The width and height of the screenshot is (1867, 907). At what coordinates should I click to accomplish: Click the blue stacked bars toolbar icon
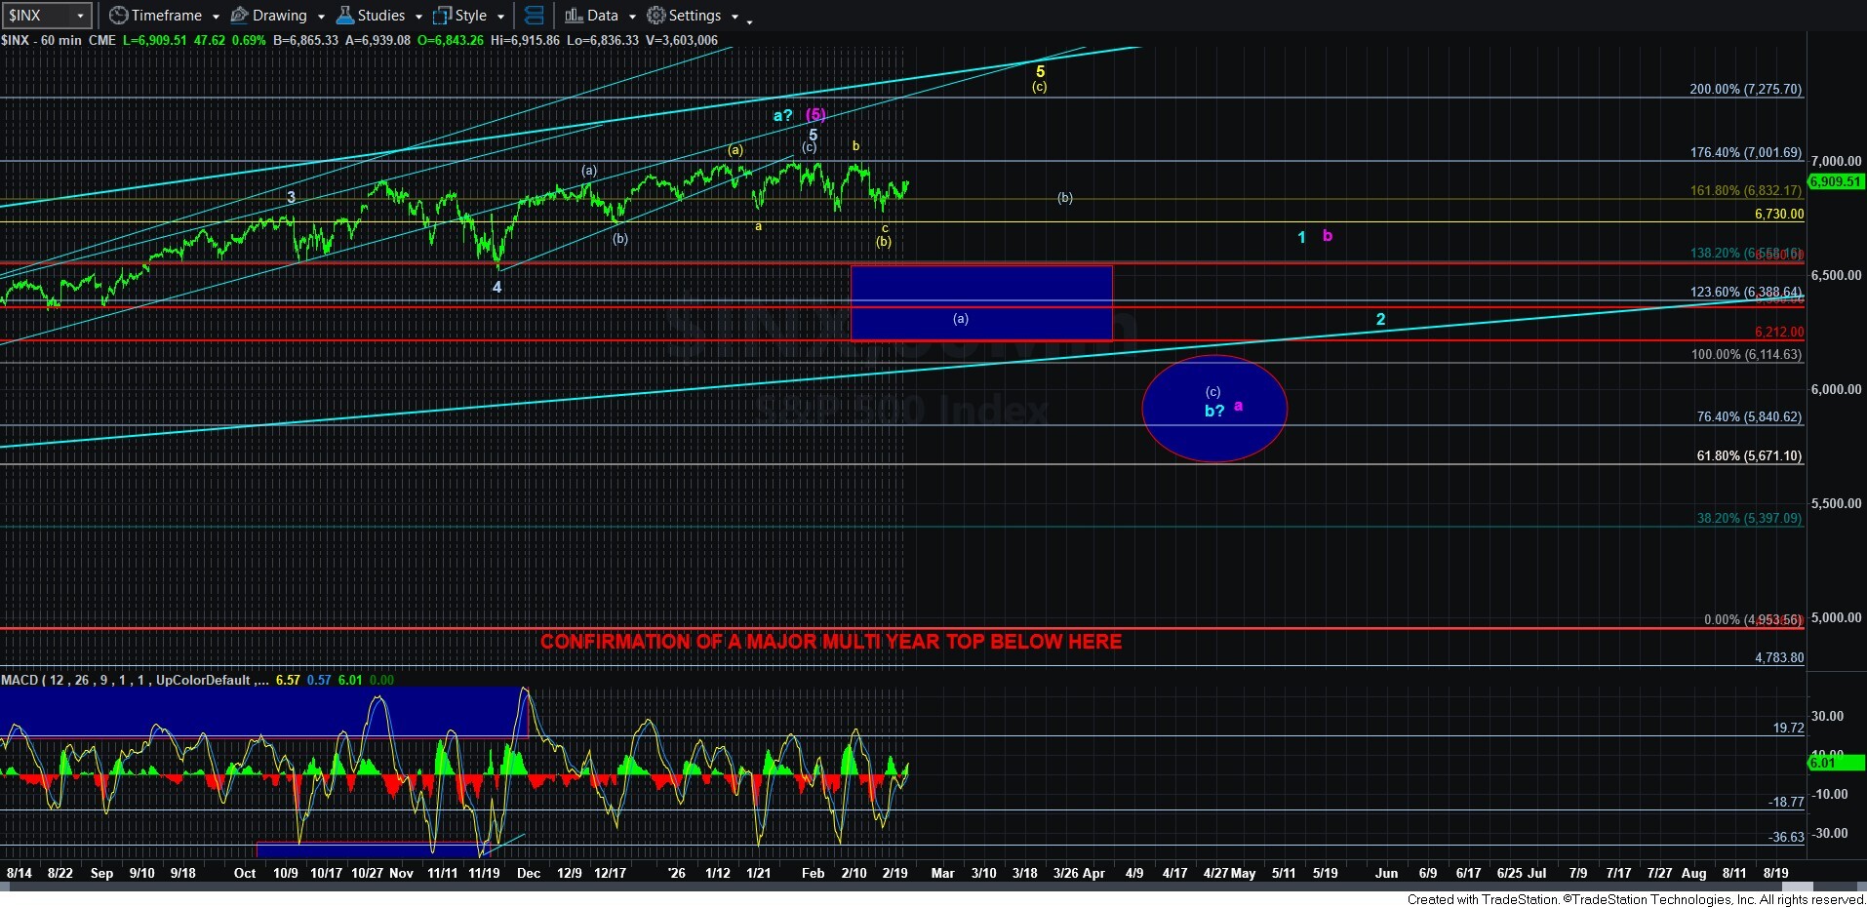tap(534, 16)
